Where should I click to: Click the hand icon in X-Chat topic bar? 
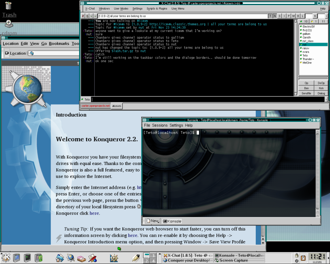pos(87,16)
